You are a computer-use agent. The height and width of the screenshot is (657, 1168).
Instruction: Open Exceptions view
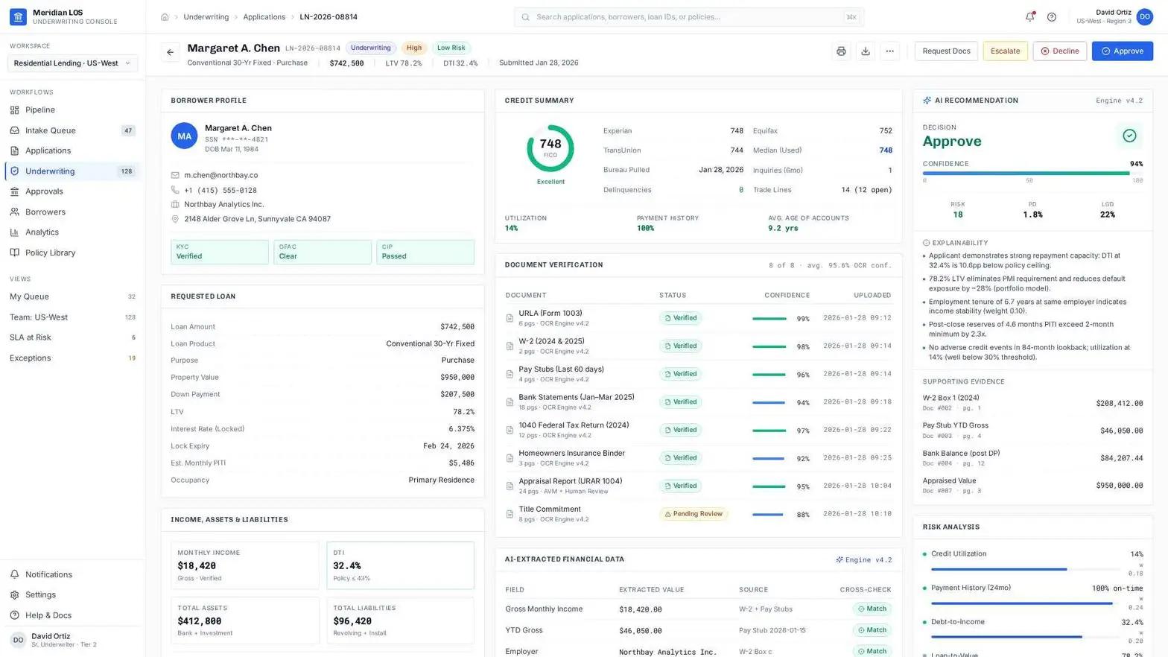72,358
